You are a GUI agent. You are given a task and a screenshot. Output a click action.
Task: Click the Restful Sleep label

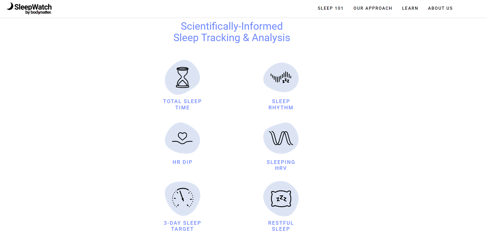[x=281, y=226]
